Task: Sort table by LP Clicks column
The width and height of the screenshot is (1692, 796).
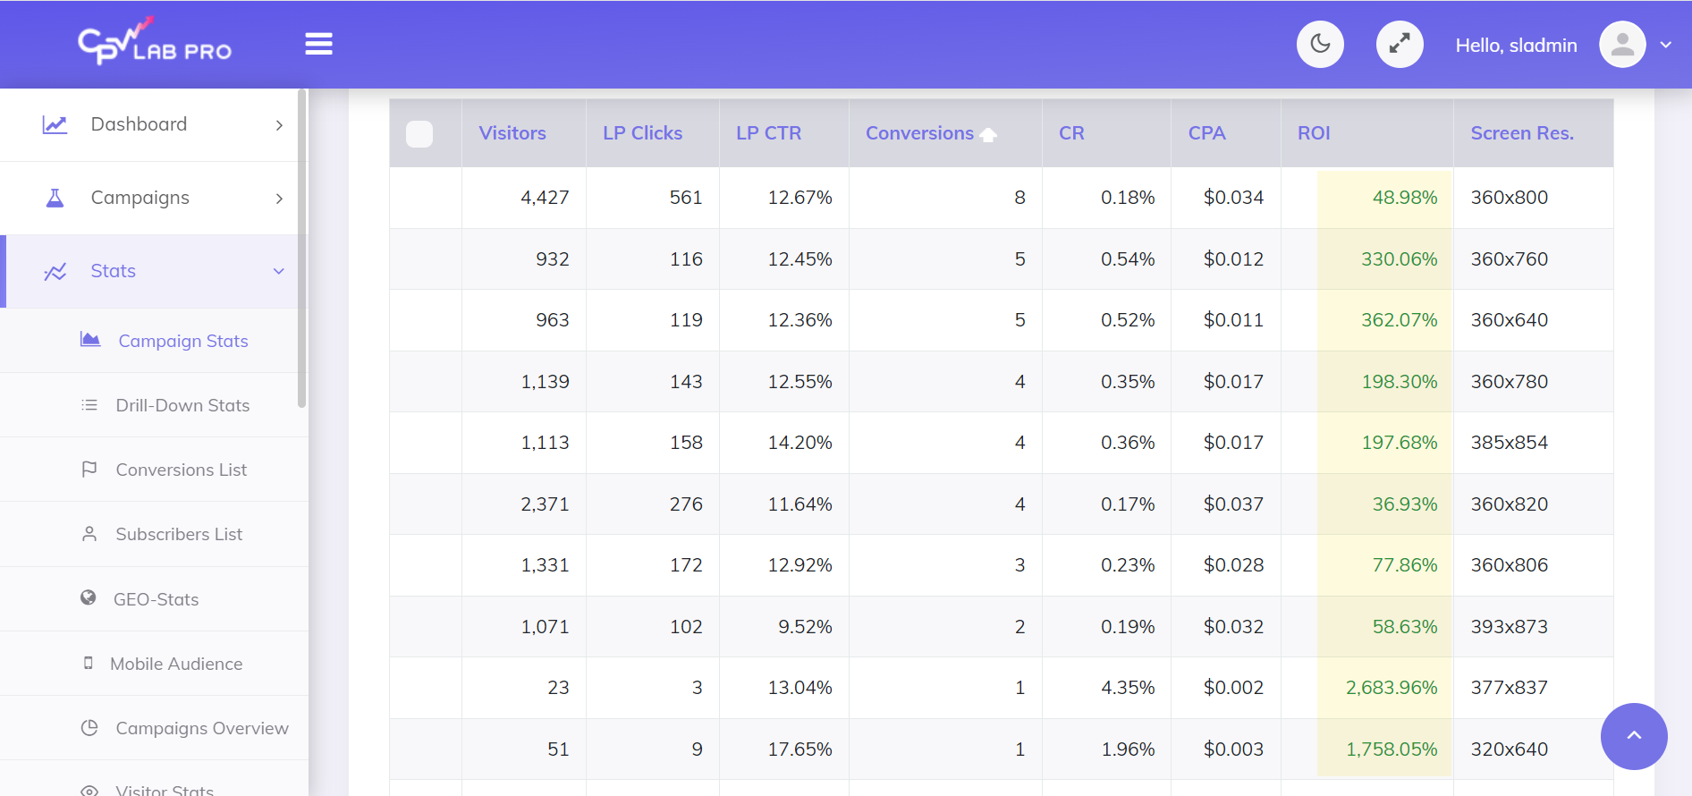Action: [x=642, y=133]
